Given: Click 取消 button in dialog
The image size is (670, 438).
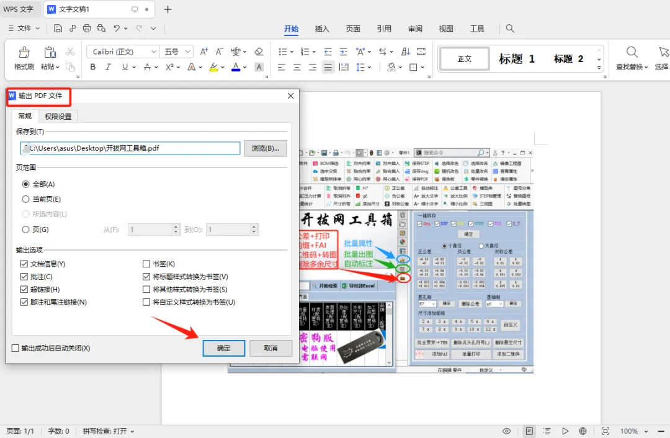Looking at the screenshot, I should coord(270,348).
